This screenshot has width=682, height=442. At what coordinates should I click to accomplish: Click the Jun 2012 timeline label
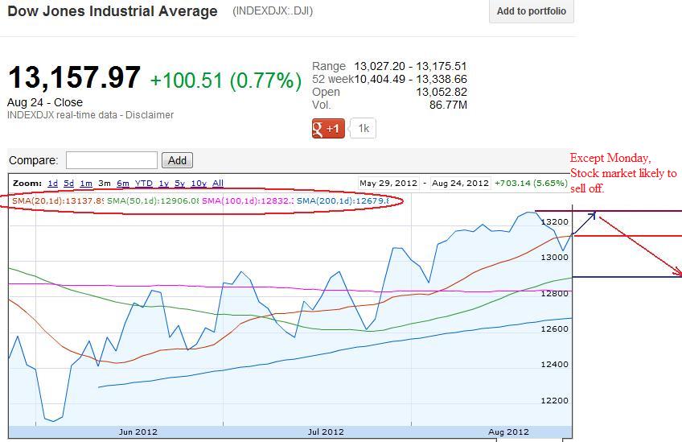[138, 432]
